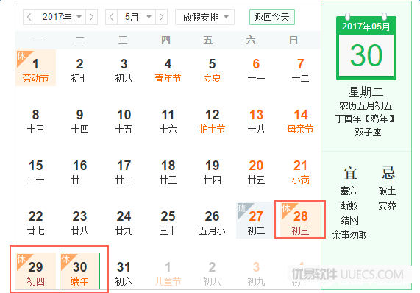Click the 返回今天 button
The height and width of the screenshot is (293, 420).
pyautogui.click(x=272, y=17)
